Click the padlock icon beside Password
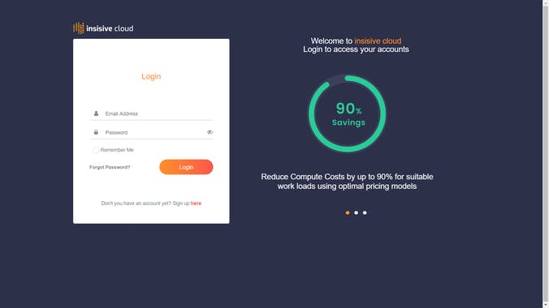The width and height of the screenshot is (549, 308). (x=96, y=132)
